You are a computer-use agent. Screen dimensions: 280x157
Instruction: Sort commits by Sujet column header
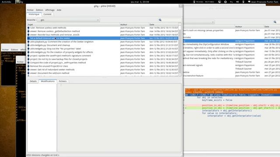(73, 24)
